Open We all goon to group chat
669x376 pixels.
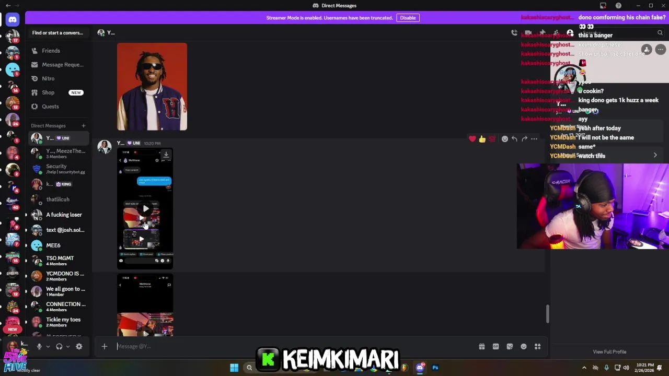point(59,291)
